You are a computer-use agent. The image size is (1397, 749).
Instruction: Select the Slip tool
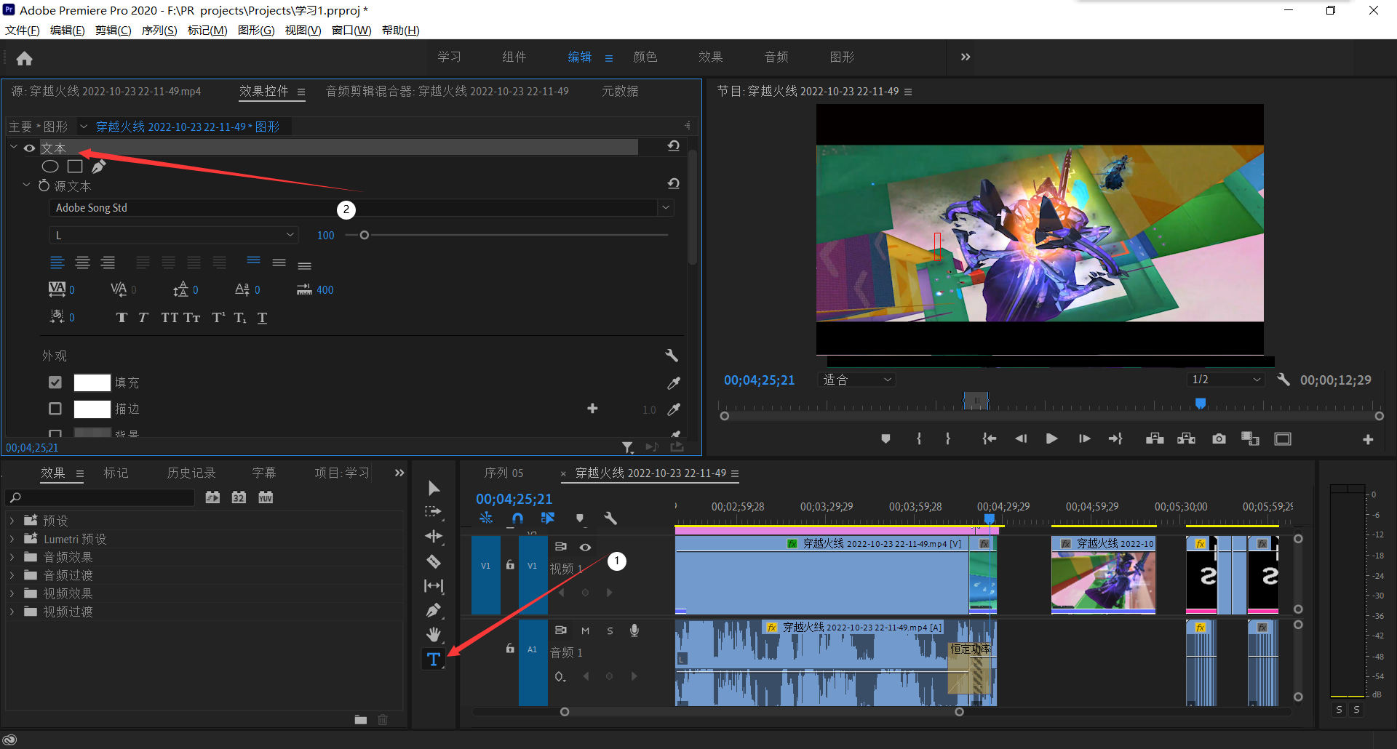pos(434,585)
